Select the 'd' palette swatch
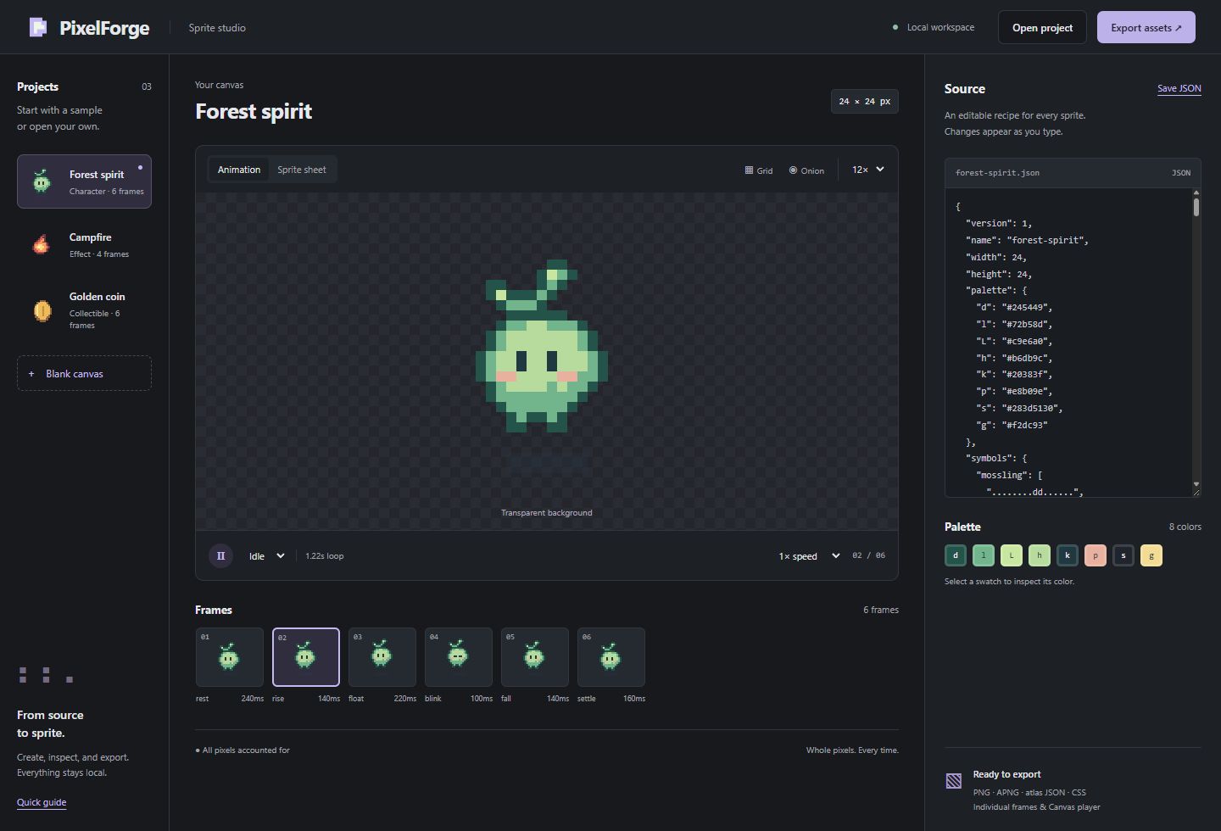The image size is (1221, 831). tap(956, 555)
